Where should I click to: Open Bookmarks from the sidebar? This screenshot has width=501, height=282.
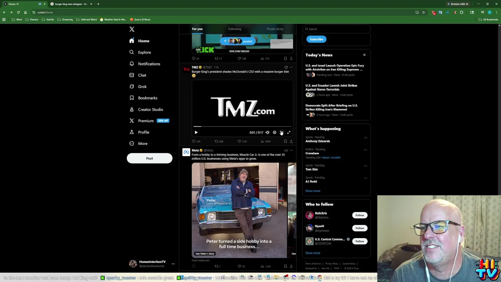[143, 98]
